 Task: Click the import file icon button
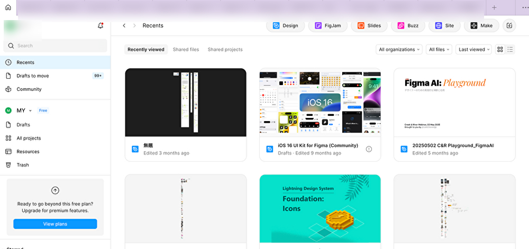pos(509,25)
